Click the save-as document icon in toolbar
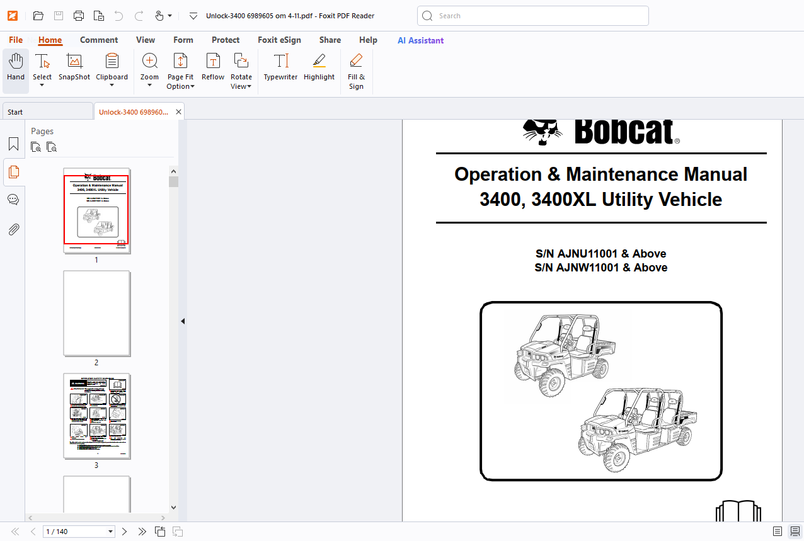 click(x=98, y=16)
